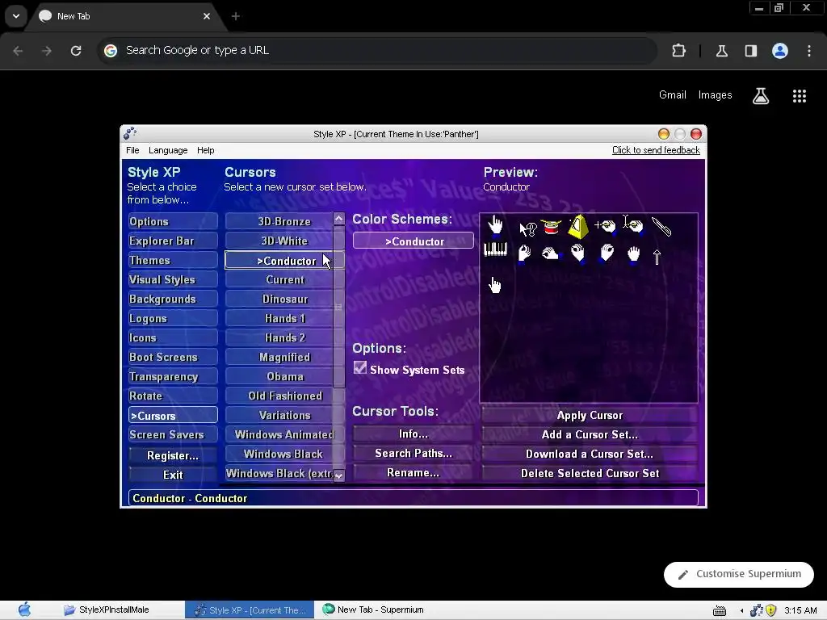Open the Labs flask icon in browser toolbar

pyautogui.click(x=722, y=51)
